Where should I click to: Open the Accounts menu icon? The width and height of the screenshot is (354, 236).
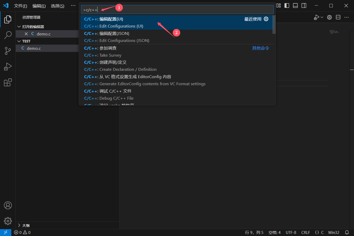click(8, 205)
